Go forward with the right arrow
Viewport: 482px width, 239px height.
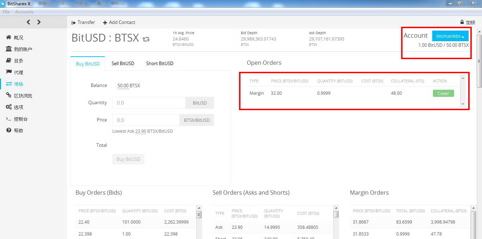[39, 22]
